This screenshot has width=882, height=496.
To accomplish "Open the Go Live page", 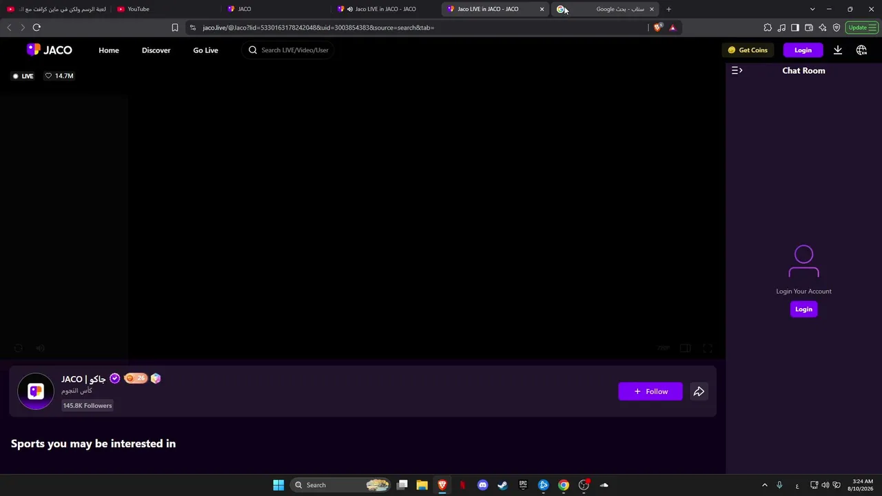I will [x=205, y=50].
